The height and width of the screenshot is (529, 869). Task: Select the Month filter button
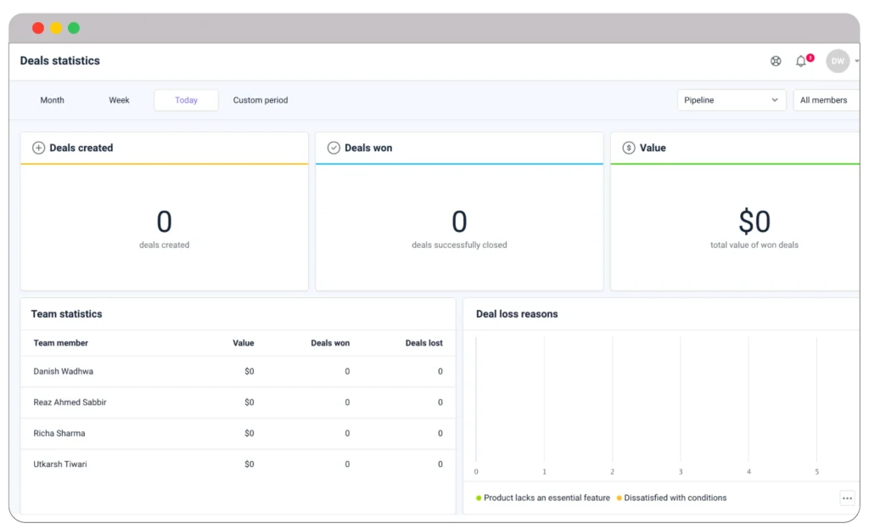(x=52, y=99)
